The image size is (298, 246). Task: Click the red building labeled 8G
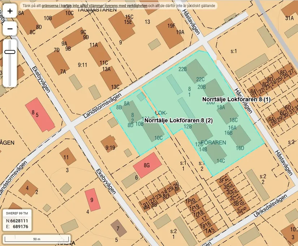click(146, 166)
